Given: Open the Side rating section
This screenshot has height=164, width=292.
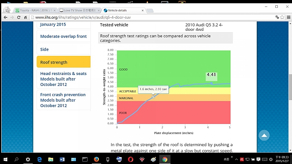Looking at the screenshot, I should pos(64,49).
